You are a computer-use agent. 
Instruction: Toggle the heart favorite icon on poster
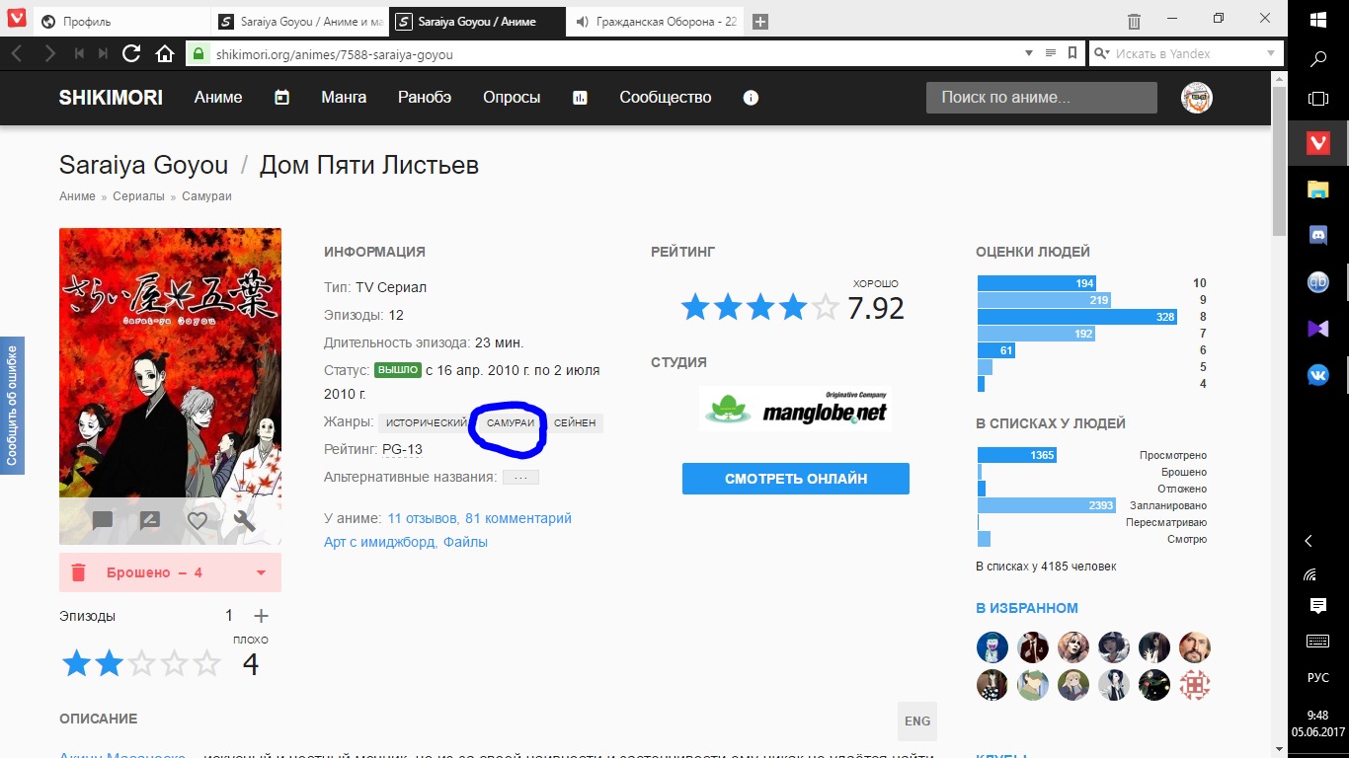pyautogui.click(x=198, y=521)
